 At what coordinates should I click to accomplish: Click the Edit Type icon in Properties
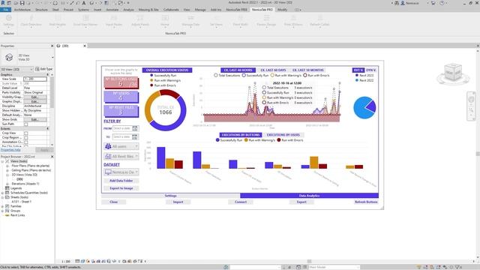pos(37,69)
